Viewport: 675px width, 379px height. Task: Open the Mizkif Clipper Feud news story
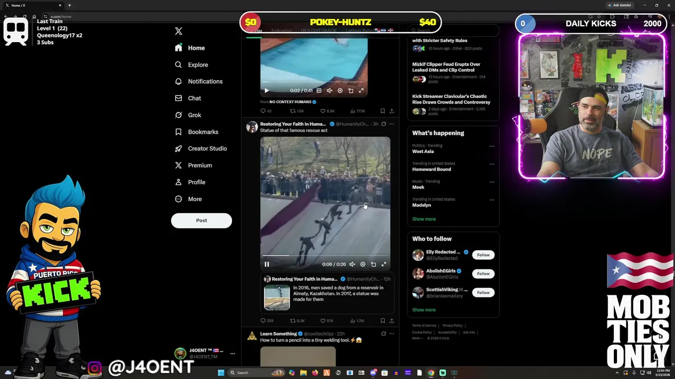point(452,73)
